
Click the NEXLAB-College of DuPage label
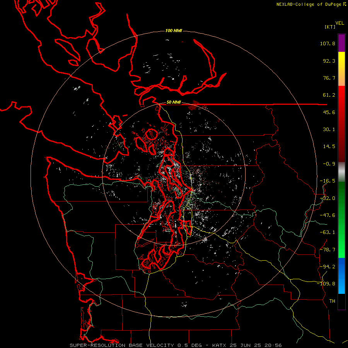tap(309, 4)
